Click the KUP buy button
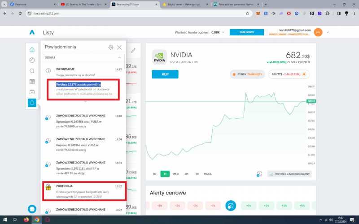 [165, 74]
